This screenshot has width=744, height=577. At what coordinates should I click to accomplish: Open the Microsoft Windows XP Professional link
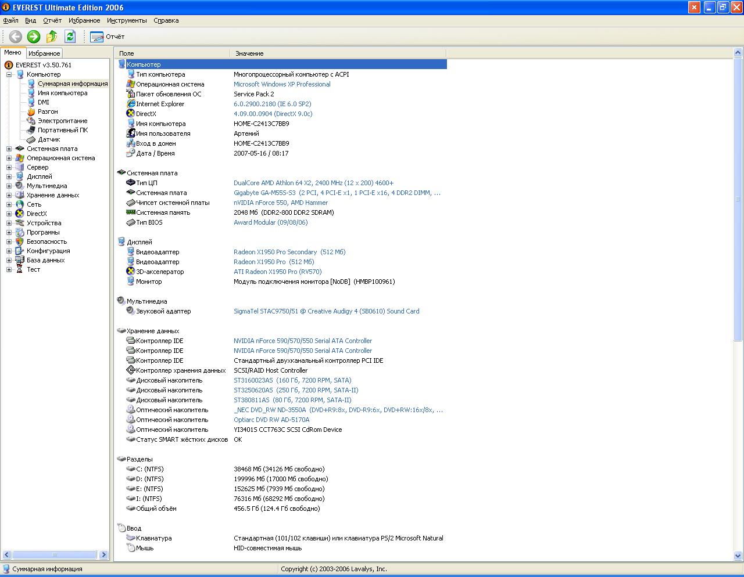(282, 84)
